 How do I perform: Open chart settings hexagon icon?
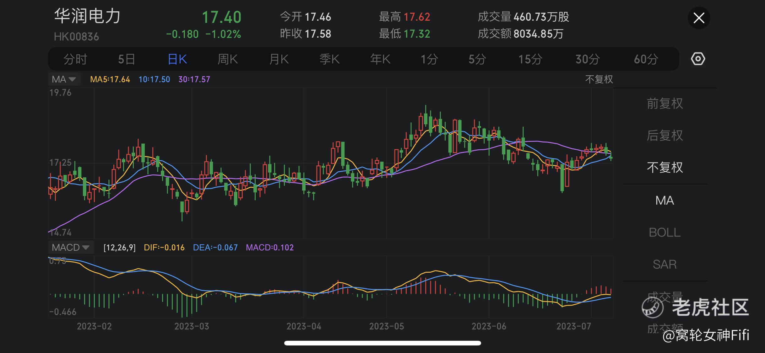pyautogui.click(x=698, y=59)
